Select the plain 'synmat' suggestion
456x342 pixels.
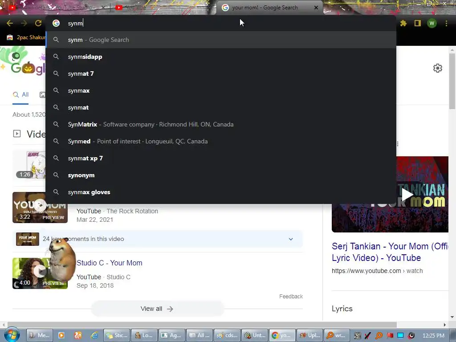[221, 107]
